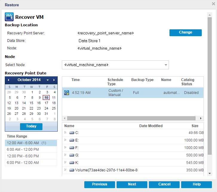
Task: Click the Schedule Type column header
Action: (115, 82)
